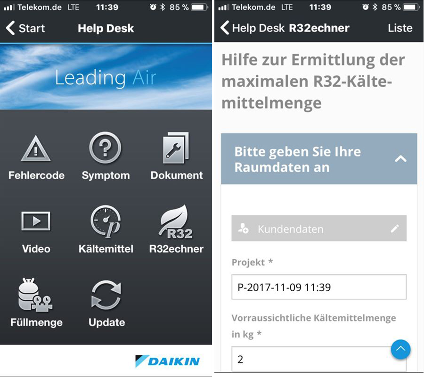Tap the Update refresh arrows icon
Viewport: 424px width, 377px height.
106,295
